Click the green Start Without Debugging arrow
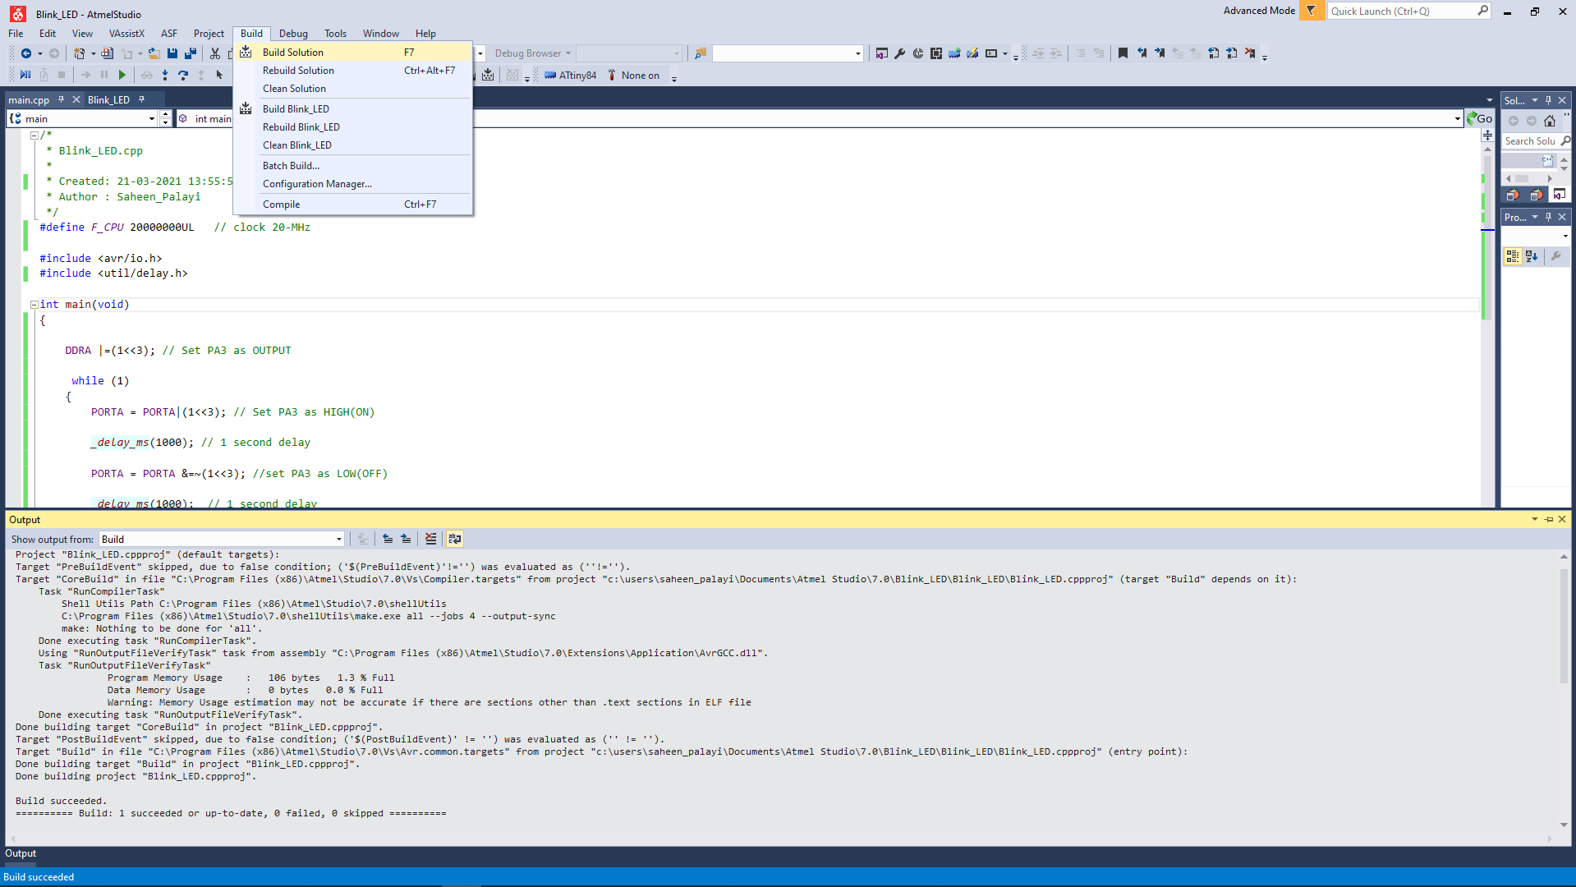The width and height of the screenshot is (1576, 887). coord(122,75)
